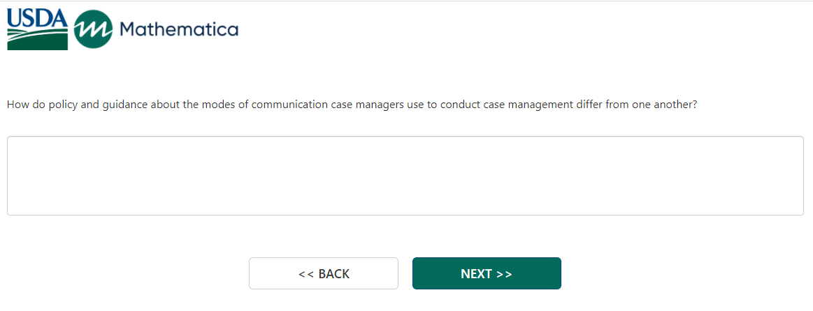Return to the previous survey question

[x=324, y=273]
